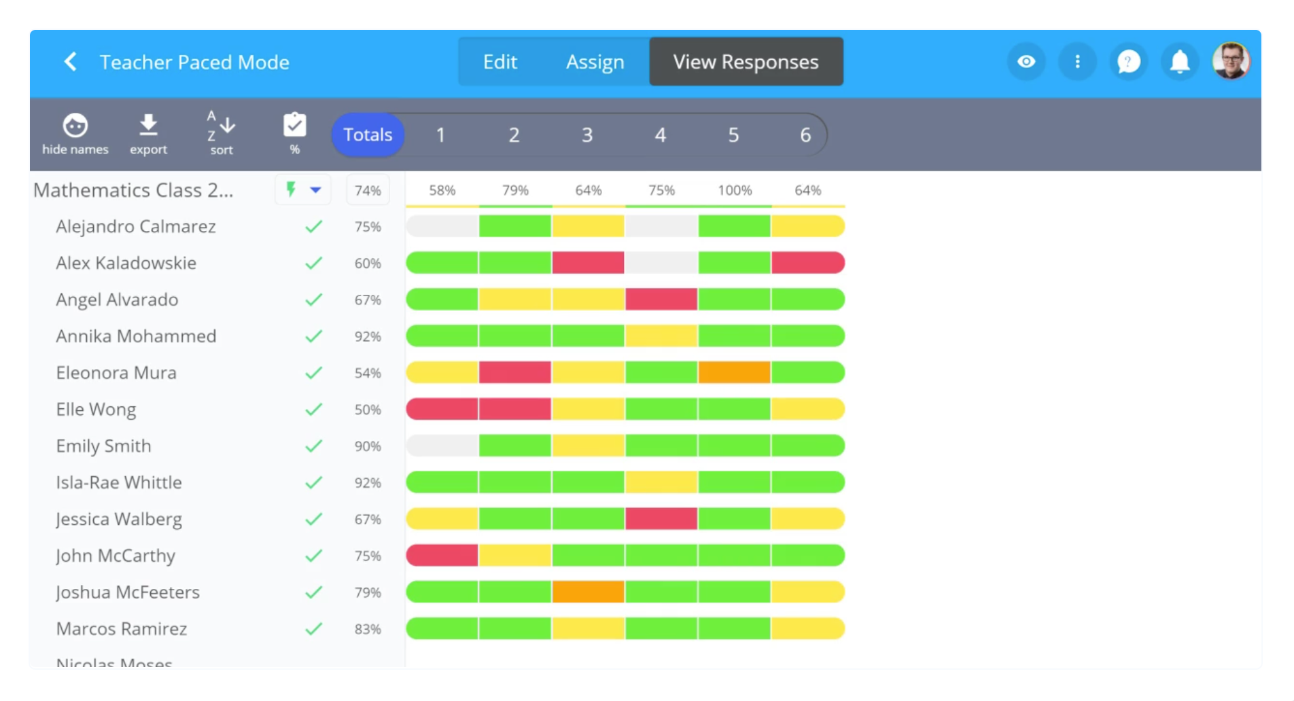Open the help chat bubble icon
This screenshot has height=701, width=1294.
(x=1128, y=62)
